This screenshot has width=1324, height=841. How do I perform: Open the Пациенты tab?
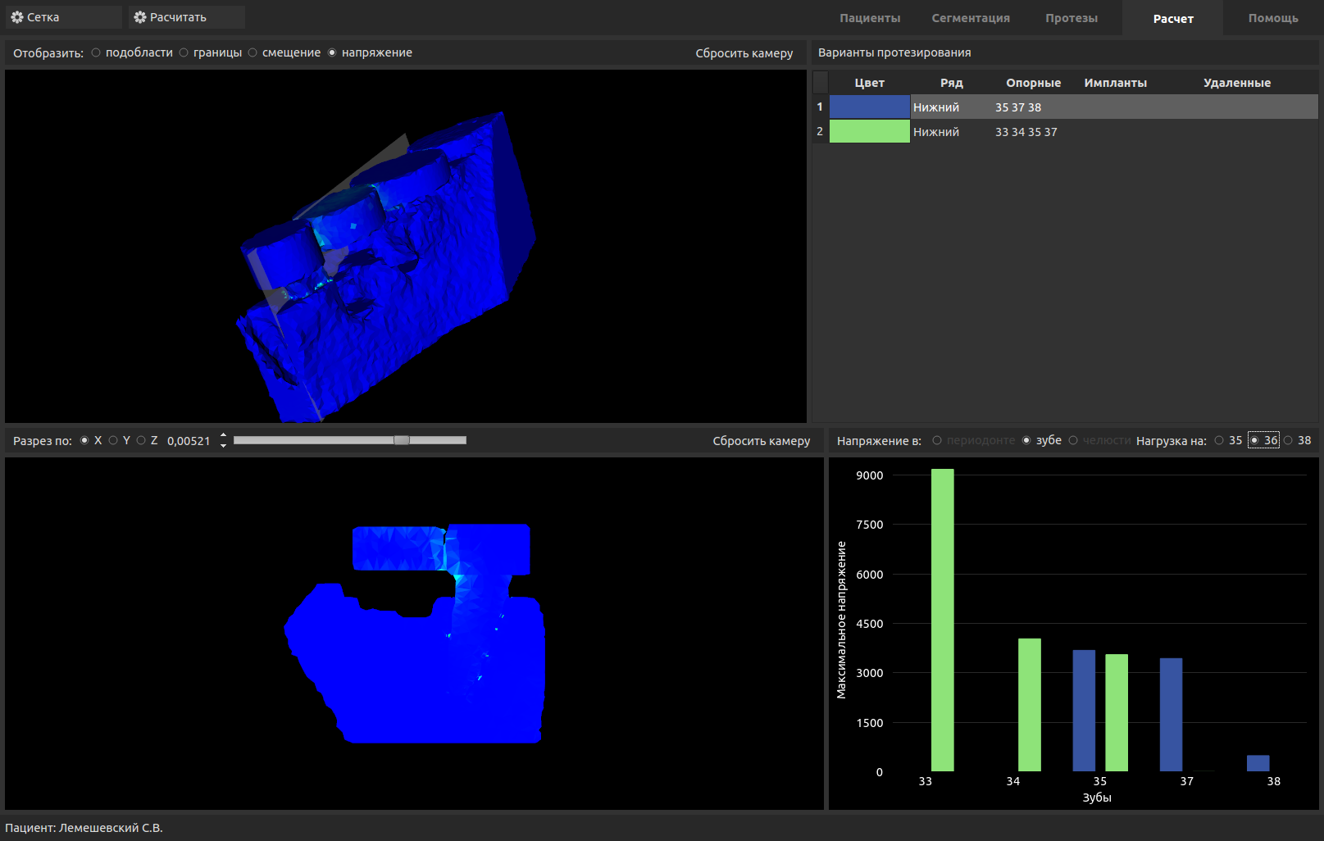[869, 18]
